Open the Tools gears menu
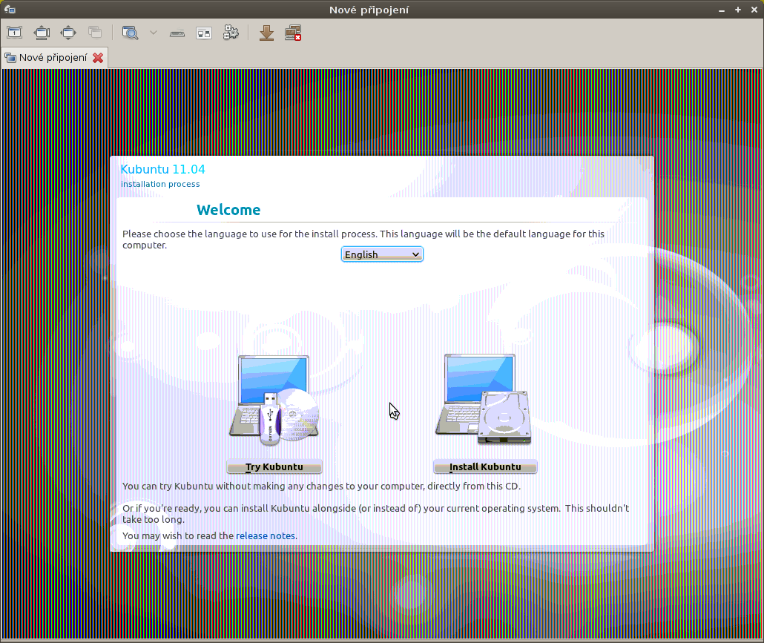Viewport: 764px width, 643px height. point(231,33)
